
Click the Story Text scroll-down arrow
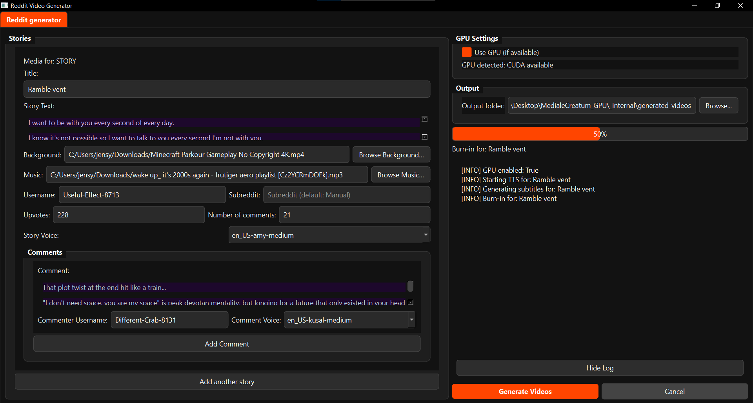click(x=424, y=137)
